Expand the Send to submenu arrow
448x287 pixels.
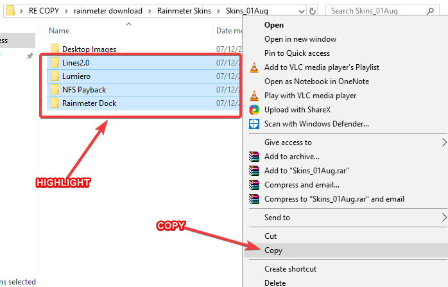click(444, 218)
